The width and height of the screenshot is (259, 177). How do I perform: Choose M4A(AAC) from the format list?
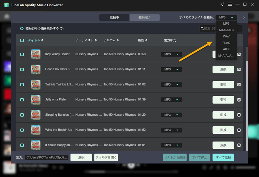click(x=226, y=30)
